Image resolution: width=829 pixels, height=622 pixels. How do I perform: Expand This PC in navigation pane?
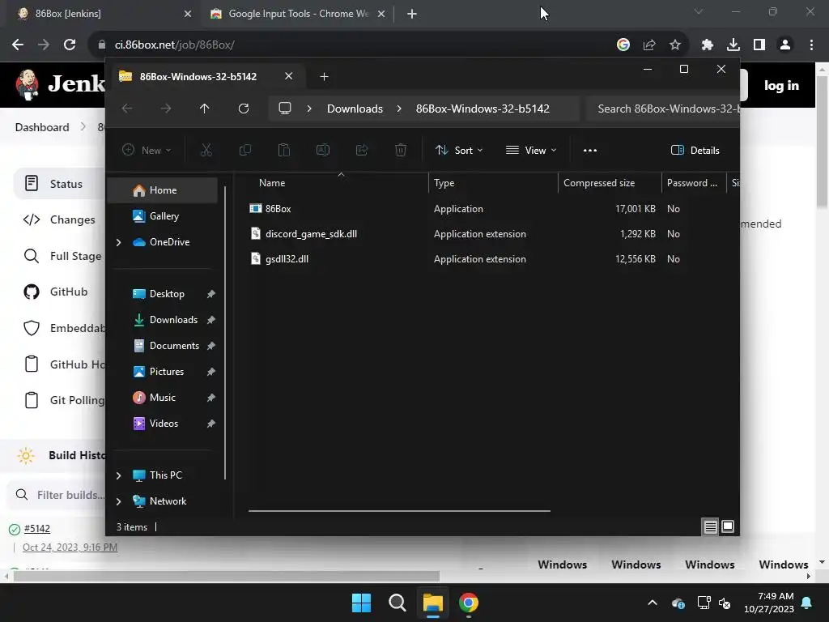coord(118,475)
